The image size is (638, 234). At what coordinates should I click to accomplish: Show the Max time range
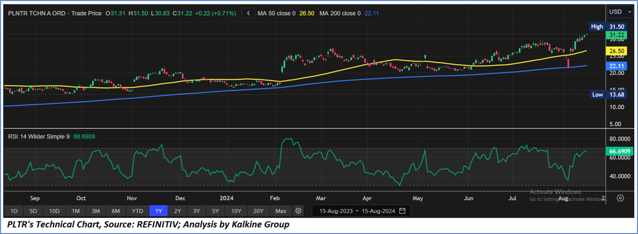click(281, 211)
